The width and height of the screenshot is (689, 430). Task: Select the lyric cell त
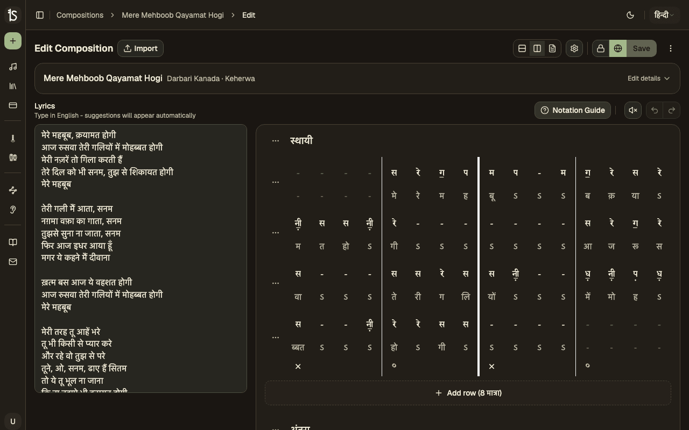pos(322,247)
